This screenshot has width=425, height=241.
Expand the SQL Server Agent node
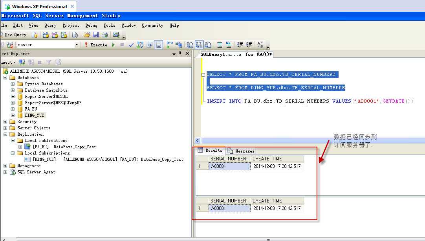pyautogui.click(x=5, y=172)
